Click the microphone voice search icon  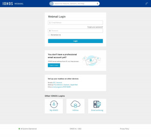point(97,4)
